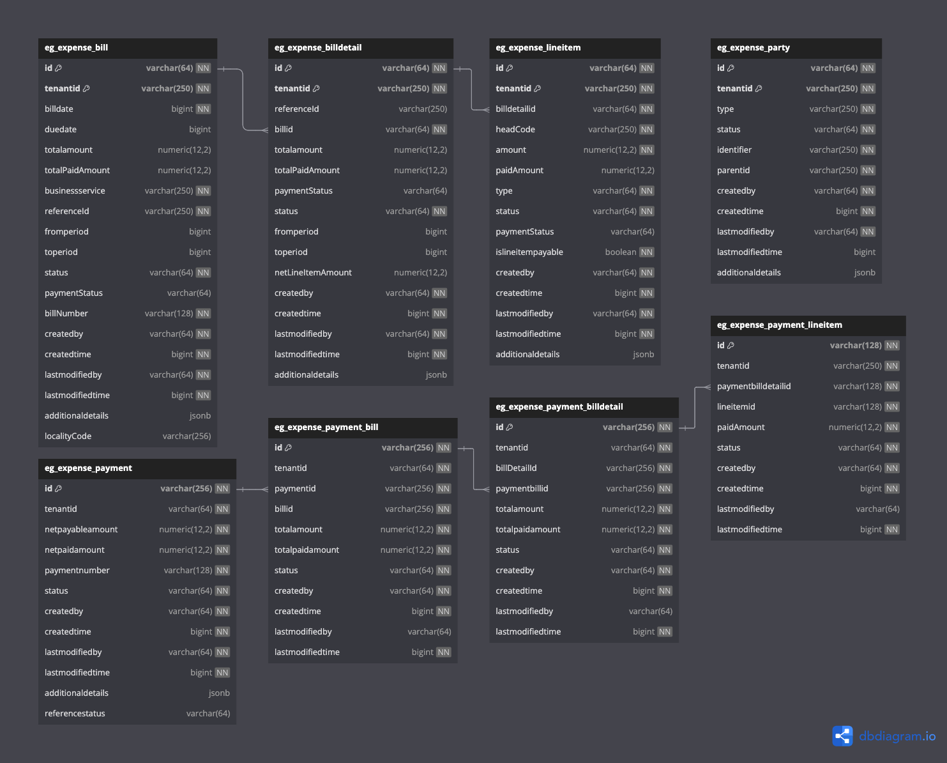Click NN badge on islineitempayable row
The width and height of the screenshot is (947, 763).
pos(647,252)
